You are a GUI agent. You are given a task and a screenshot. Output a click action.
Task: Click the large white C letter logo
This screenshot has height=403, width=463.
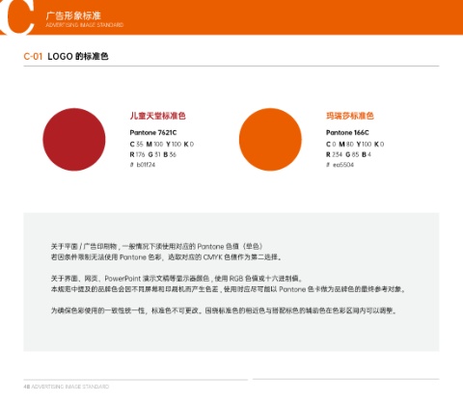pyautogui.click(x=17, y=17)
